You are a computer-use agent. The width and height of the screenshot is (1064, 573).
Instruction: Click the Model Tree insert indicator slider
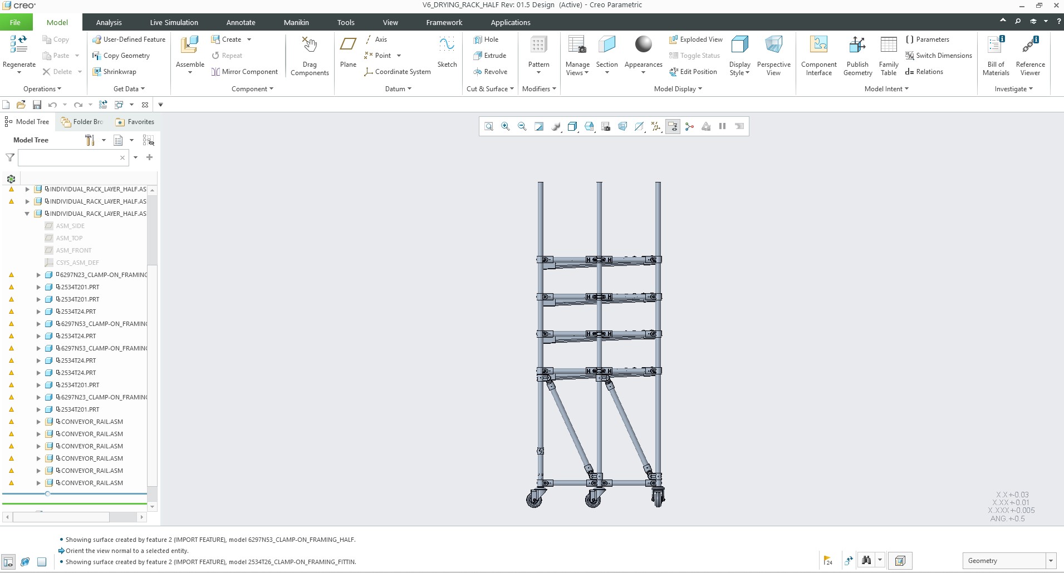click(48, 493)
